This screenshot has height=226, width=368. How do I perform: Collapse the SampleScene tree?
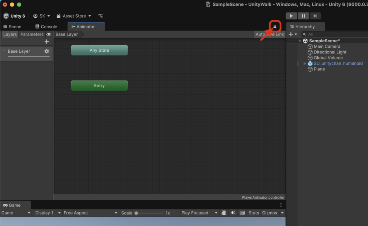click(x=300, y=41)
